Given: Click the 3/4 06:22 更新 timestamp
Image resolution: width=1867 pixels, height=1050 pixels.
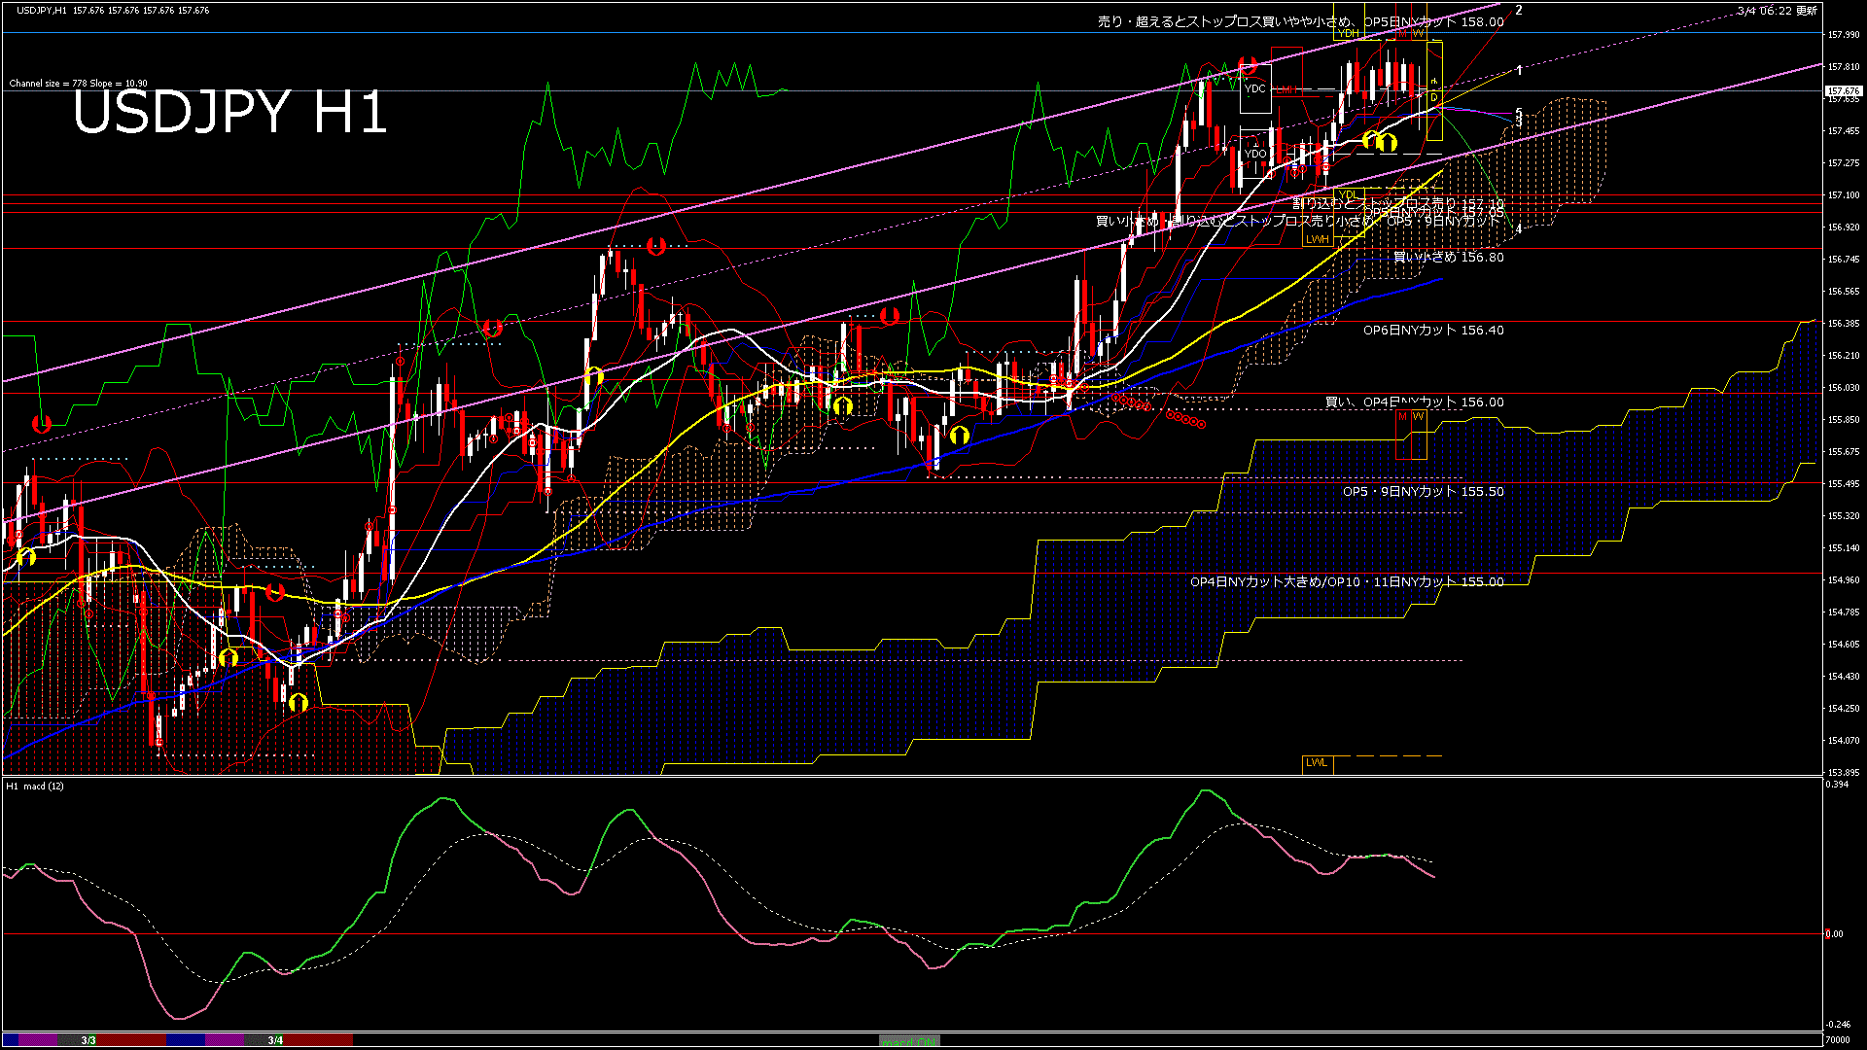Looking at the screenshot, I should click(1777, 11).
